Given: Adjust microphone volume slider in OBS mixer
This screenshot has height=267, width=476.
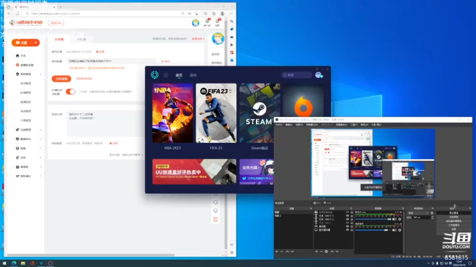Looking at the screenshot, I should (x=373, y=219).
